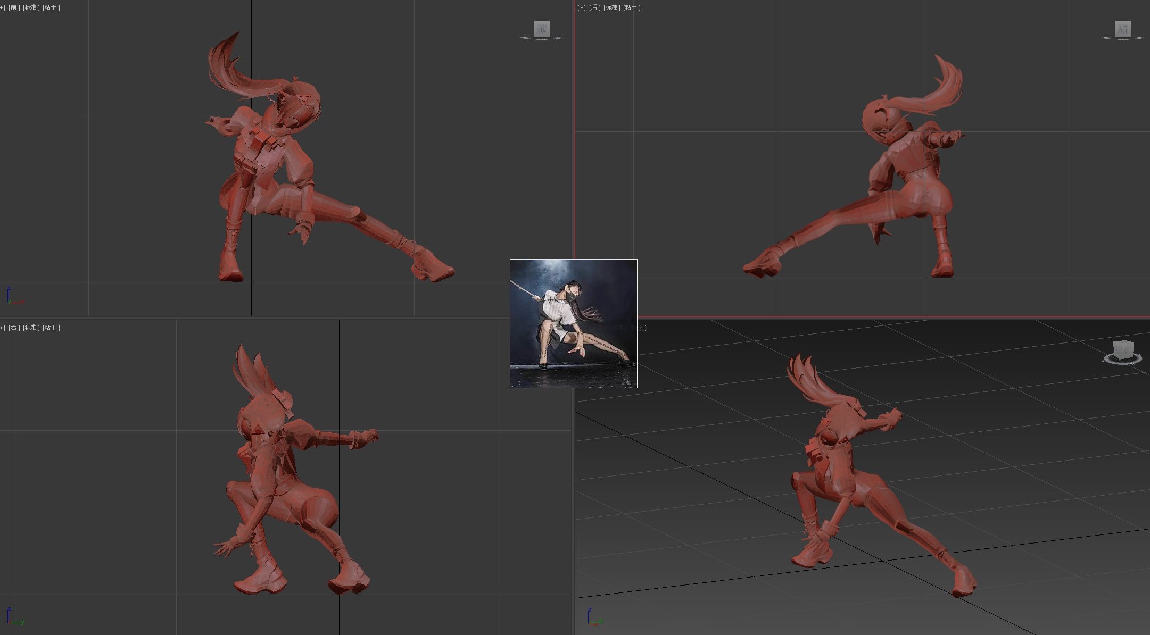
Task: Click the front viewport ViewCube face
Action: (x=541, y=29)
